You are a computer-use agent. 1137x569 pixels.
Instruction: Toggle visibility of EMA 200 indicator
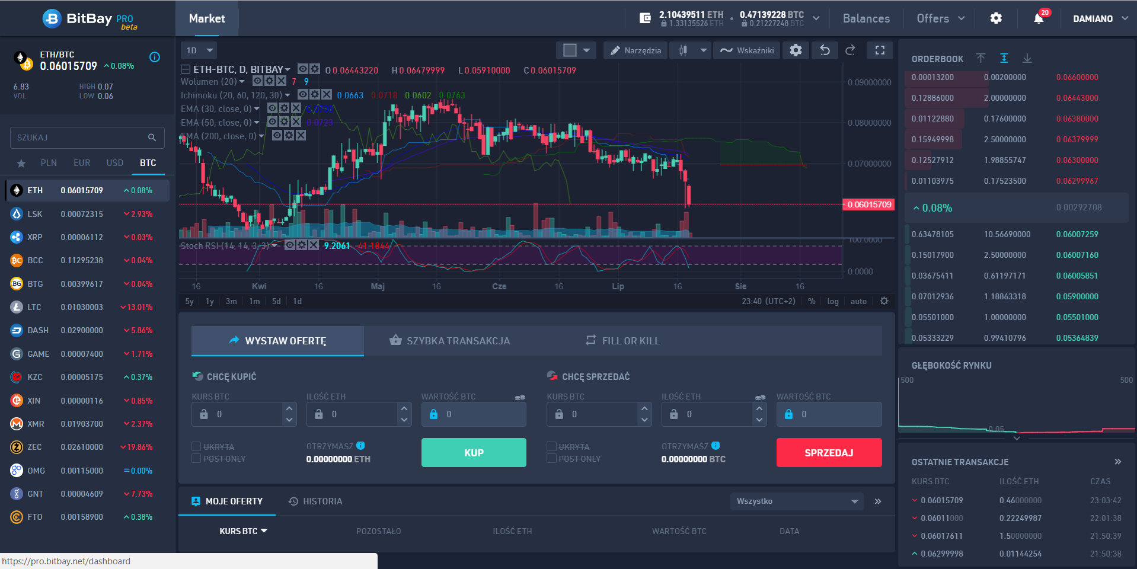pos(277,136)
